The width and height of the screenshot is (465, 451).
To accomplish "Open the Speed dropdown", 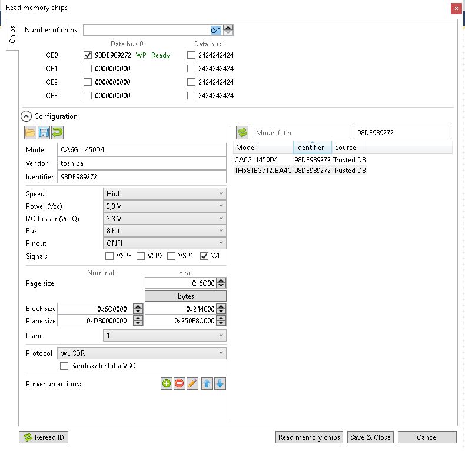I will click(165, 194).
